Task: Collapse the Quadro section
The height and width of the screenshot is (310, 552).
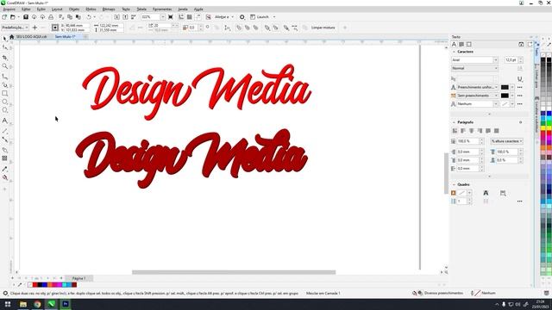Action: [x=454, y=184]
